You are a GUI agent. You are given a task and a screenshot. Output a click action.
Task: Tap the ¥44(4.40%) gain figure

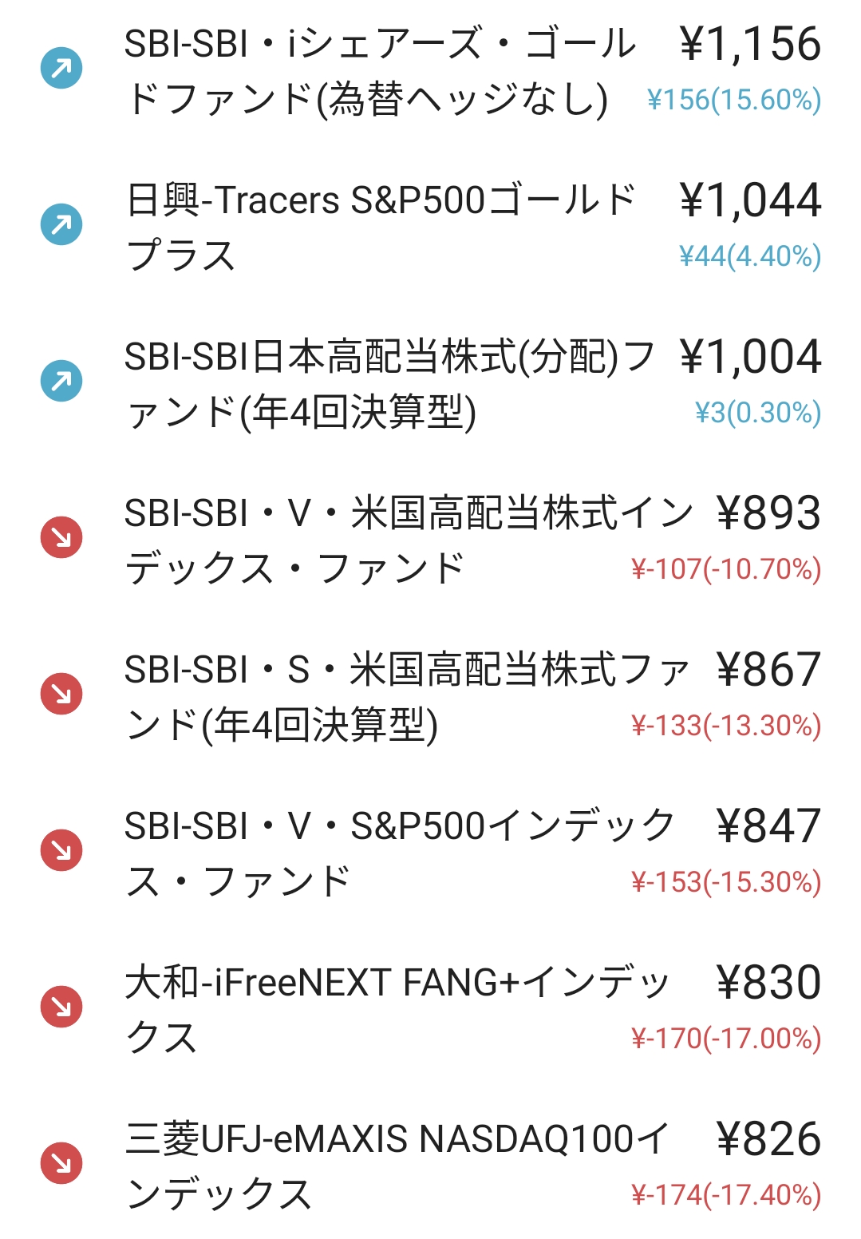pyautogui.click(x=749, y=256)
